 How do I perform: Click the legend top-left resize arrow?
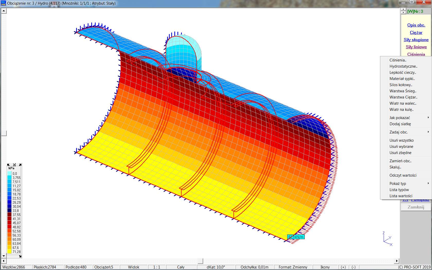coord(8,165)
